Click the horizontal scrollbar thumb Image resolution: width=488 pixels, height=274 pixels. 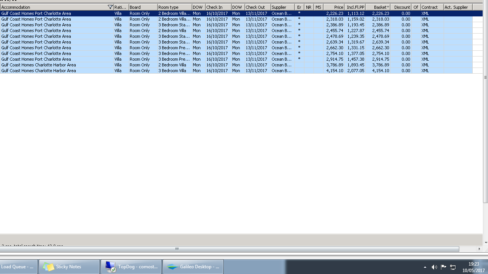point(229,249)
